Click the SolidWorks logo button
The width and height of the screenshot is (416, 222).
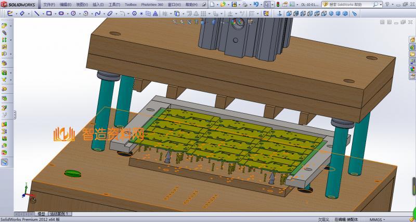tap(18, 4)
